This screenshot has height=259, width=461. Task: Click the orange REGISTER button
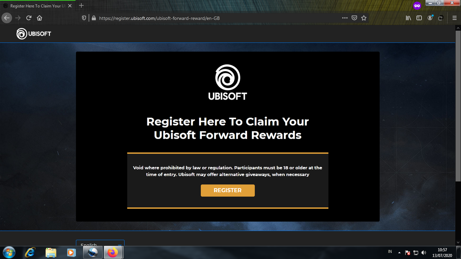pos(228,190)
